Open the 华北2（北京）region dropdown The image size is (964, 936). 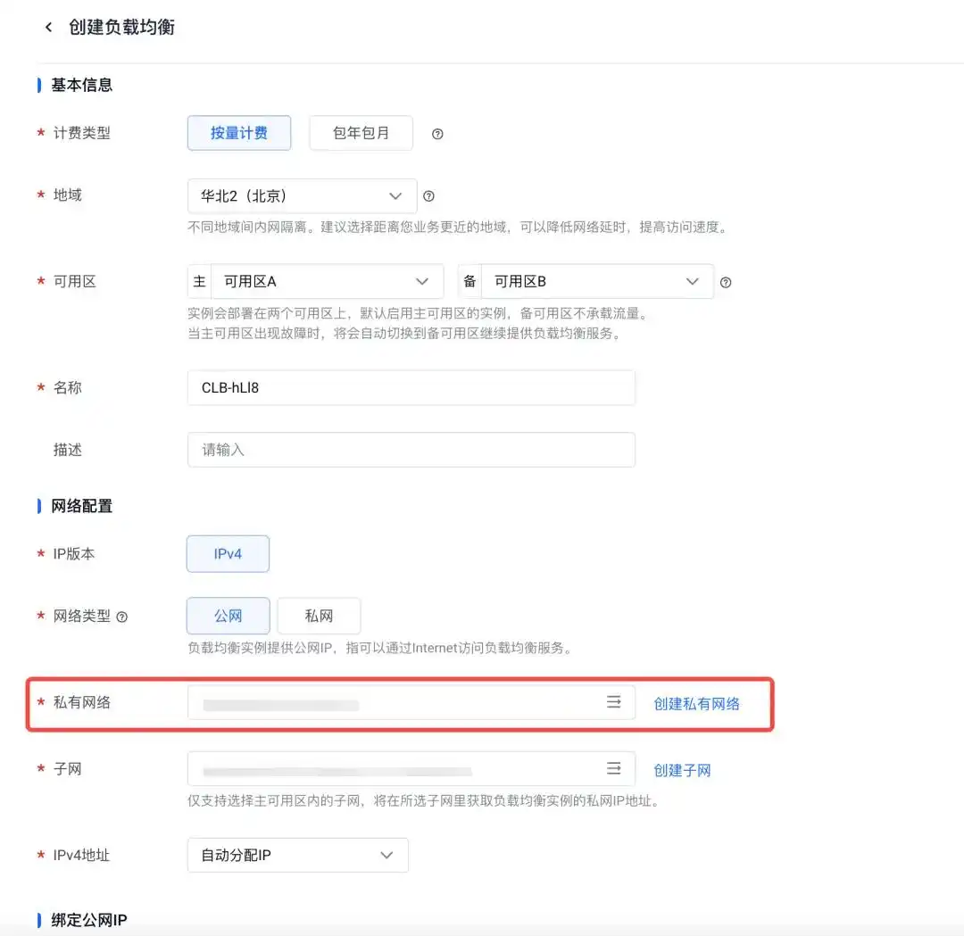[x=302, y=195]
